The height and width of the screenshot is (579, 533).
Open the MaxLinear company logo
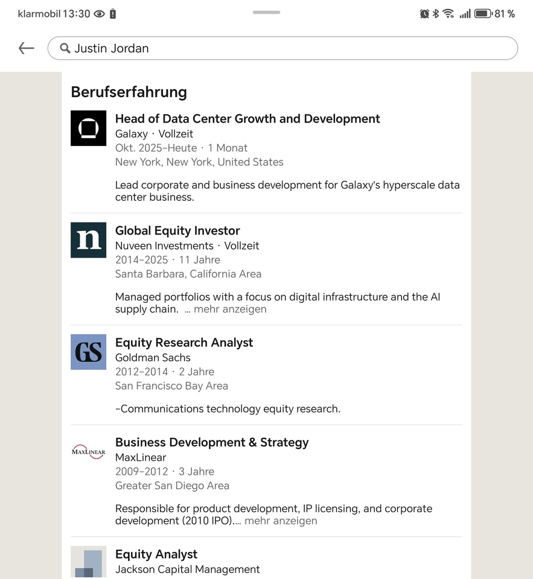click(x=88, y=452)
